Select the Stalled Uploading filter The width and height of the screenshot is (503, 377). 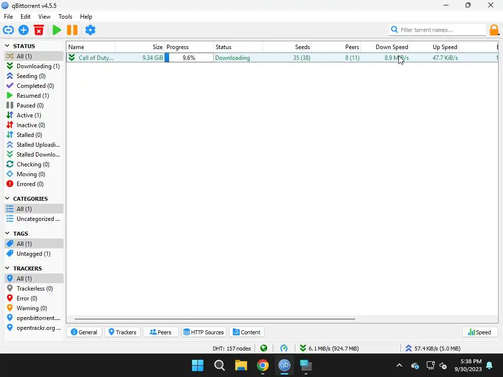coord(33,145)
